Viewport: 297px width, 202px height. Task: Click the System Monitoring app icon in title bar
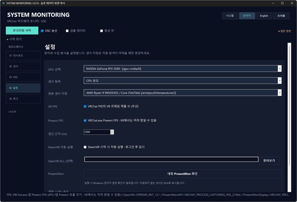[x=3, y=3]
